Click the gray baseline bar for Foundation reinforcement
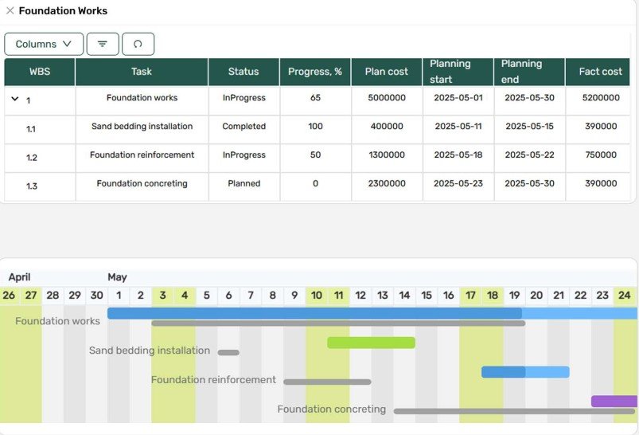639x435 pixels. click(x=327, y=382)
